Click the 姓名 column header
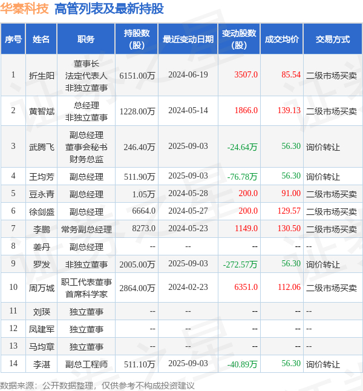The width and height of the screenshot is (363, 391). coord(41,39)
